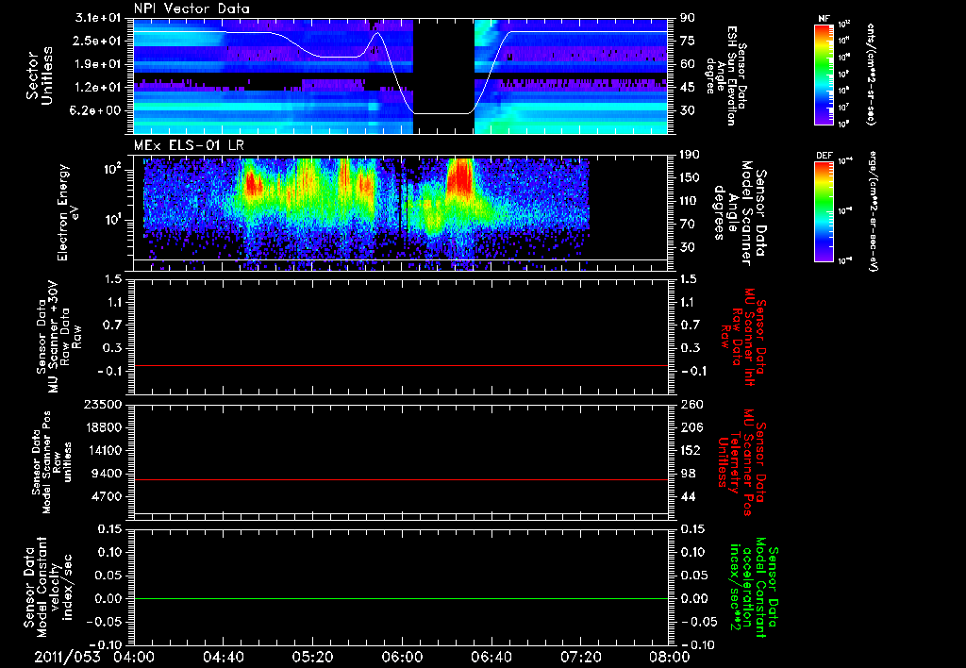Click the '06:40' time axis label
The width and height of the screenshot is (966, 668).
pos(491,657)
